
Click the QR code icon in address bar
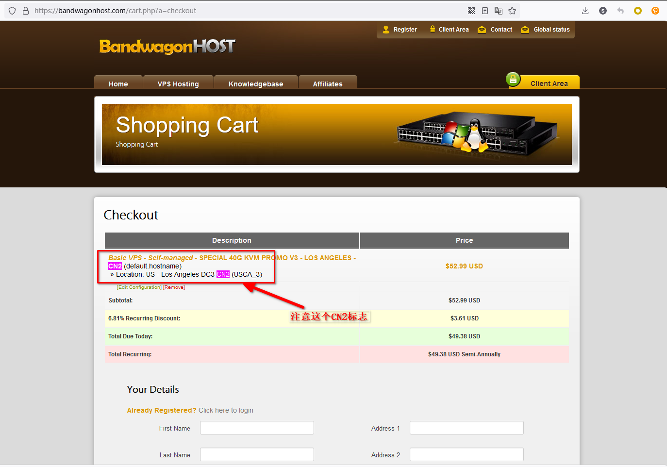pyautogui.click(x=471, y=11)
